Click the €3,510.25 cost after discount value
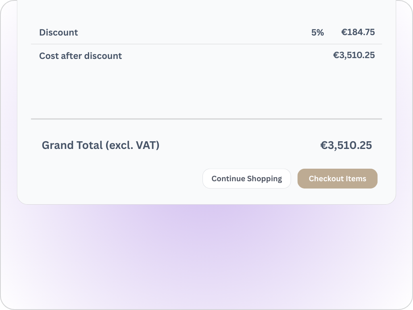 click(x=355, y=54)
